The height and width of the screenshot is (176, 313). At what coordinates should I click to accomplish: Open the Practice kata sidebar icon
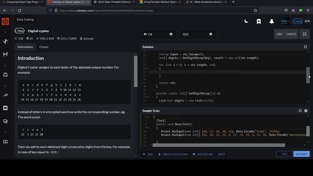pyautogui.click(x=5, y=41)
